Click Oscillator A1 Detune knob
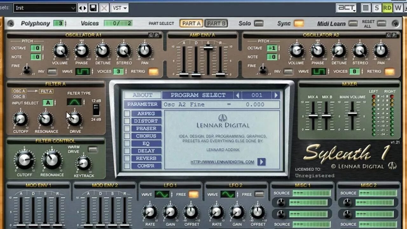 click(103, 50)
